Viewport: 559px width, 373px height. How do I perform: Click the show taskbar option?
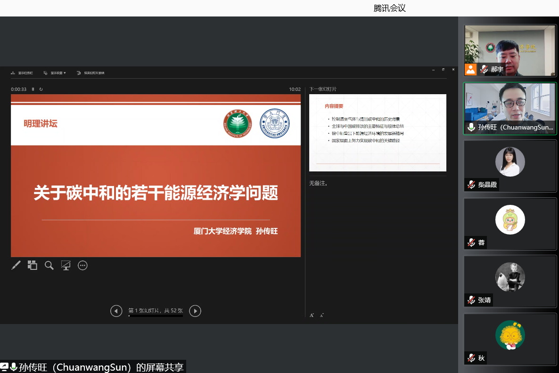[x=22, y=73]
